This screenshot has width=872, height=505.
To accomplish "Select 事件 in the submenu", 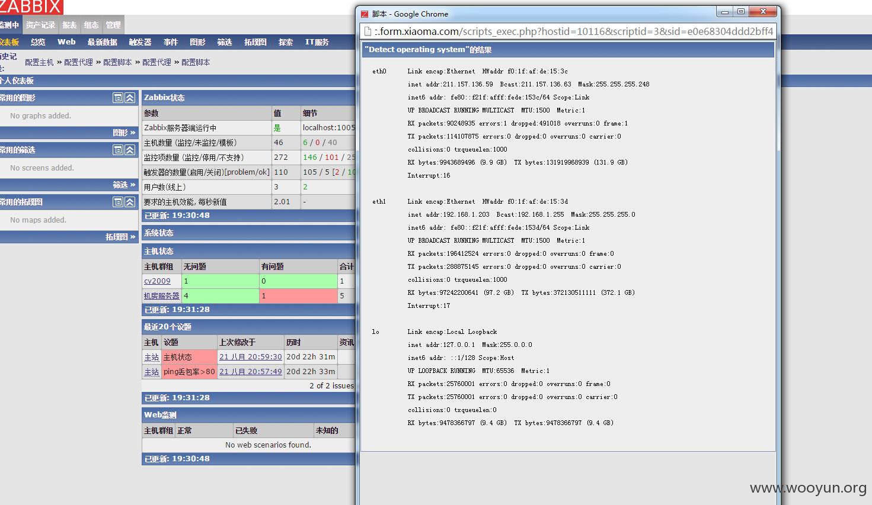I will (171, 42).
